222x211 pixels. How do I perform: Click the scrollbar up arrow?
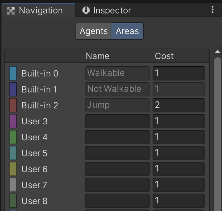[217, 52]
